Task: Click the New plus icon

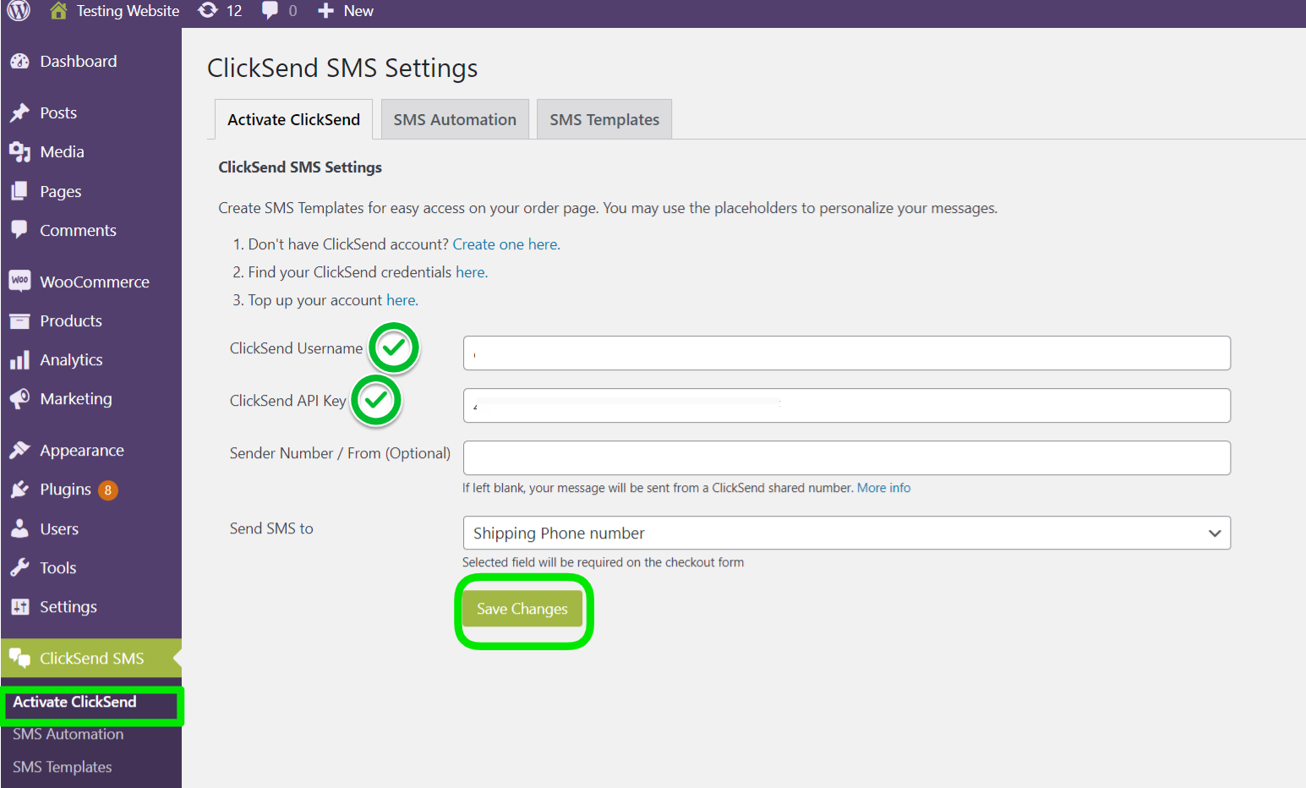Action: 325,11
